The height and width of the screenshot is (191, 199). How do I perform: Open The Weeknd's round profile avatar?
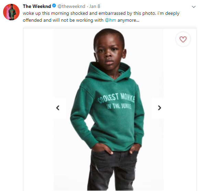(11, 12)
